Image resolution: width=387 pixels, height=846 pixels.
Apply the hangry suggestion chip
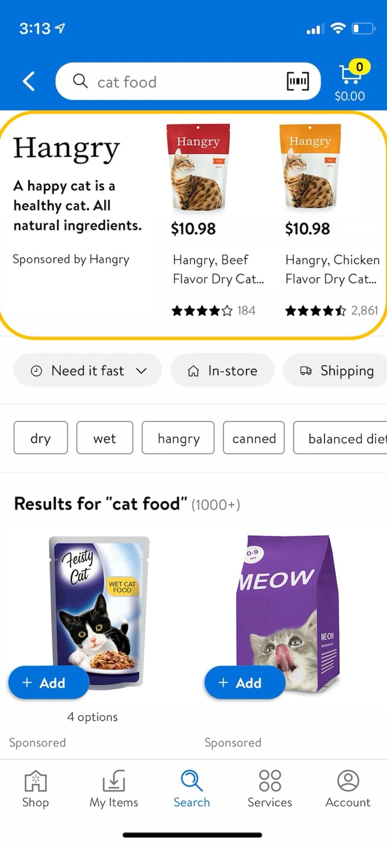coord(178,438)
